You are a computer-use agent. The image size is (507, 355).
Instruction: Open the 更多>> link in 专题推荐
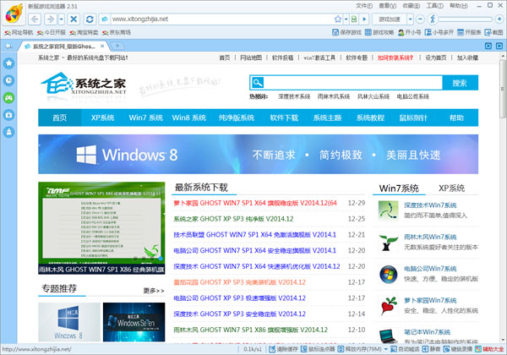point(153,290)
